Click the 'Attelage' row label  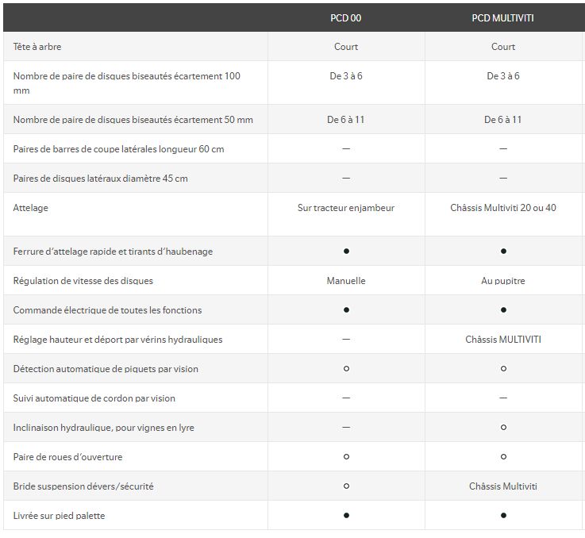point(31,208)
